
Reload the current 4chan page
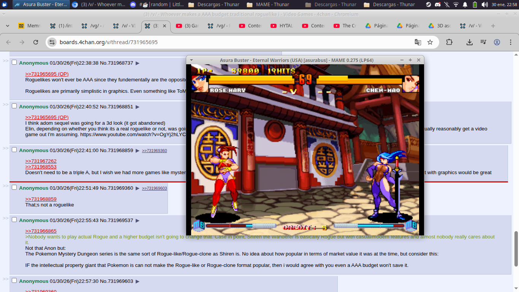[36, 42]
